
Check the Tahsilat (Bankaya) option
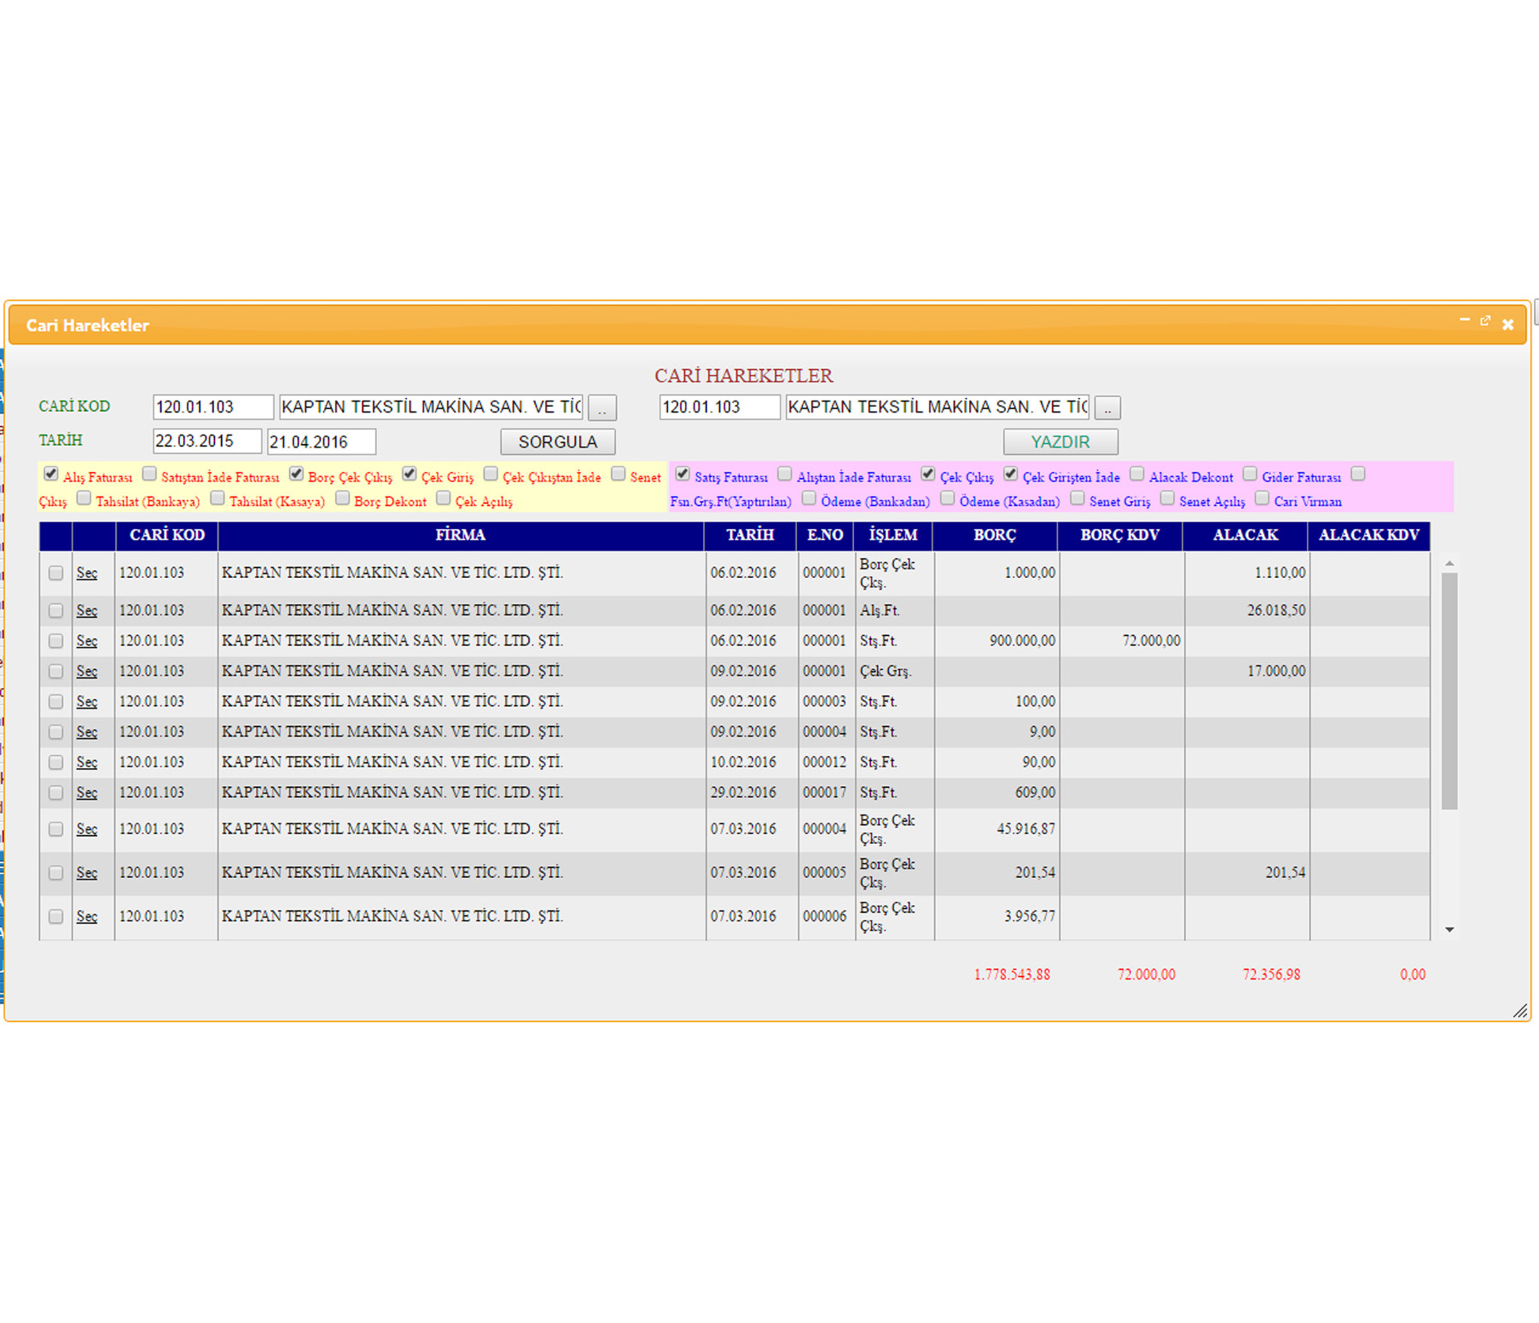pos(84,497)
